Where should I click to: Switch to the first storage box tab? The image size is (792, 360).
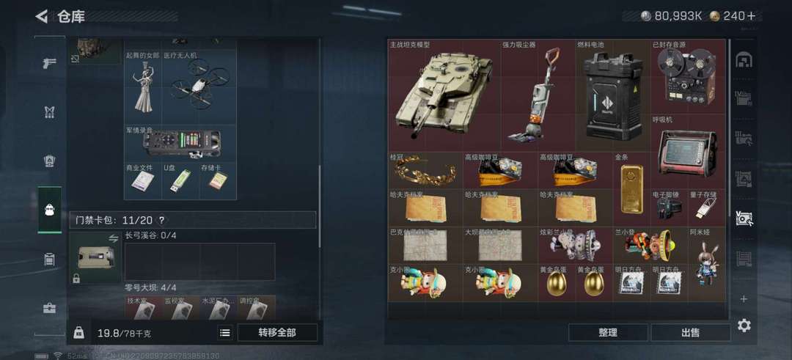(744, 61)
